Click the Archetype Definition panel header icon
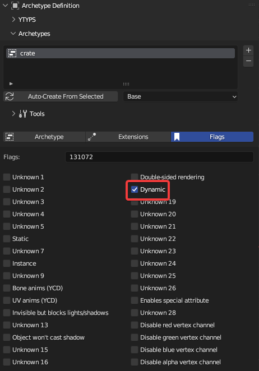This screenshot has height=371, width=259. [x=15, y=6]
